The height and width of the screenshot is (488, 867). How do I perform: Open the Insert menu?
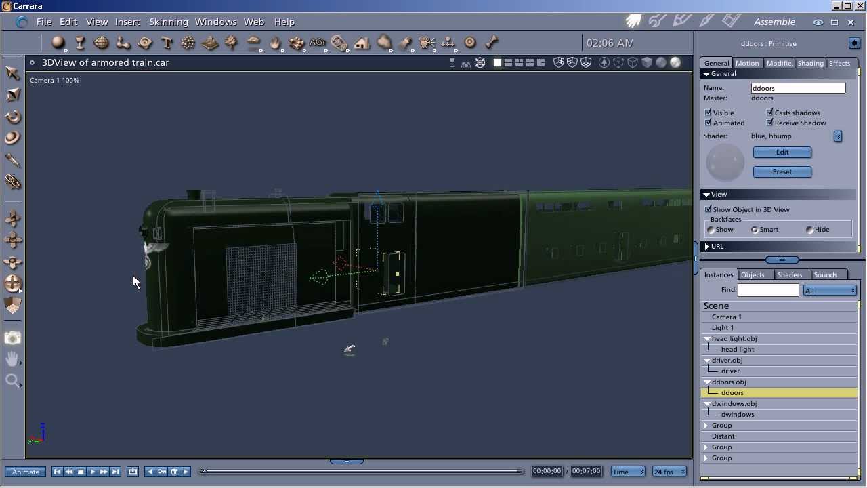coord(127,22)
